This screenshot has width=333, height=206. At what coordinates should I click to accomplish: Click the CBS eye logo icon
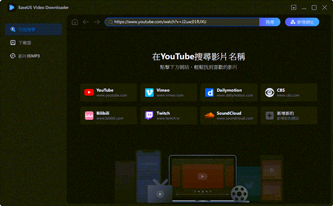pos(270,93)
